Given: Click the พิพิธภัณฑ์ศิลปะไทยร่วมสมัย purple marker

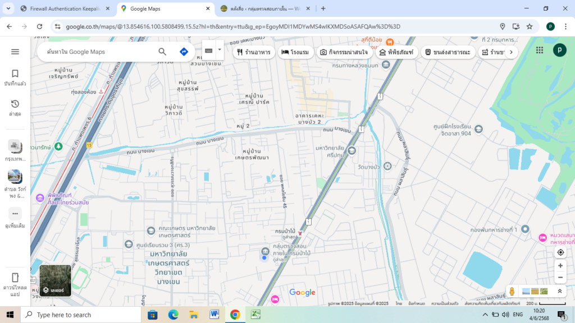Looking at the screenshot, I should tap(40, 198).
